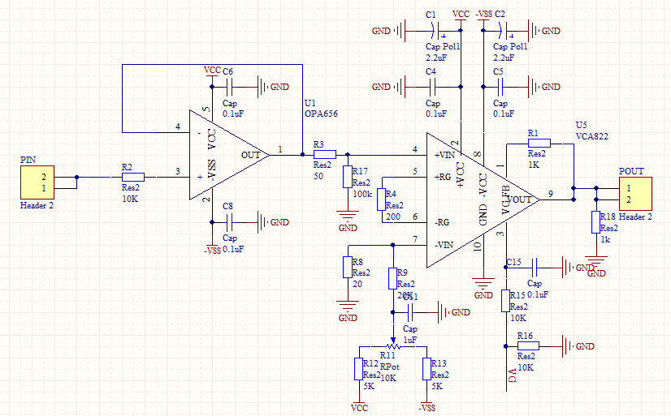Select resistor R9 body
671x416 pixels.
click(x=393, y=278)
